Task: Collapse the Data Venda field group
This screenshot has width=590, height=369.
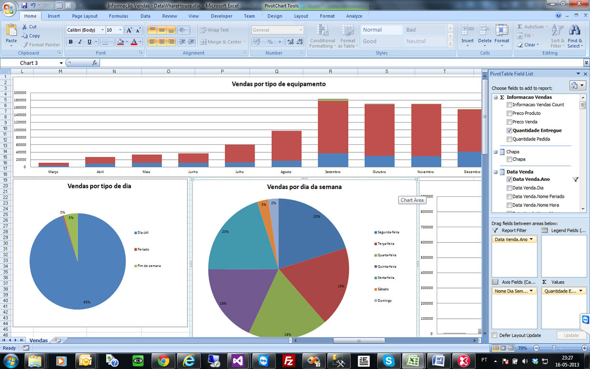Action: tap(496, 172)
